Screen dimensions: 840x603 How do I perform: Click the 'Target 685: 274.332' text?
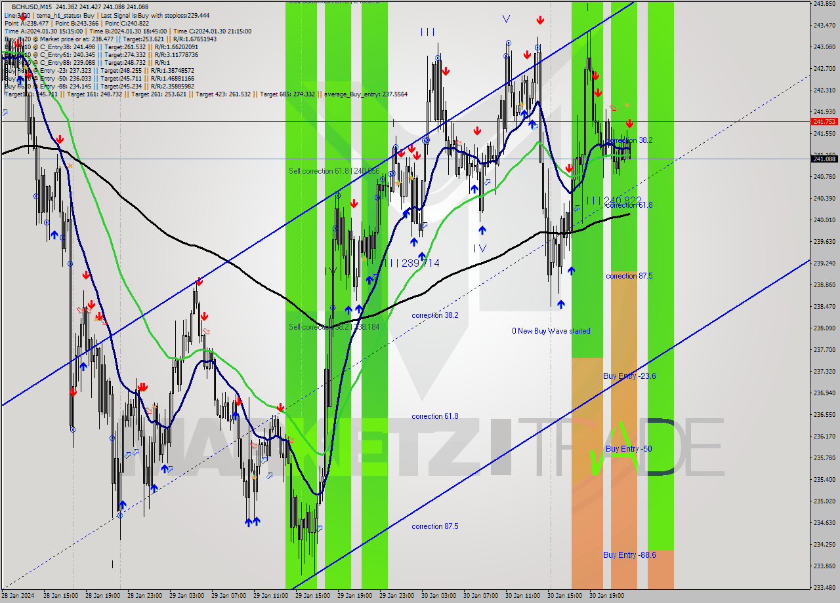287,94
